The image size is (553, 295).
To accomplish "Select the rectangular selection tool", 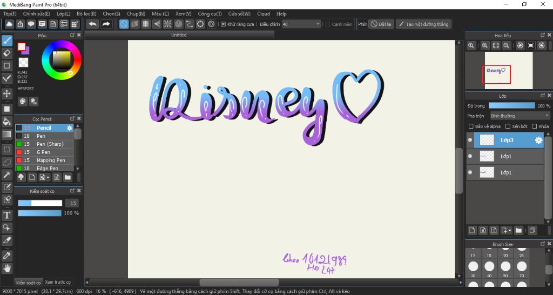I will click(6, 150).
